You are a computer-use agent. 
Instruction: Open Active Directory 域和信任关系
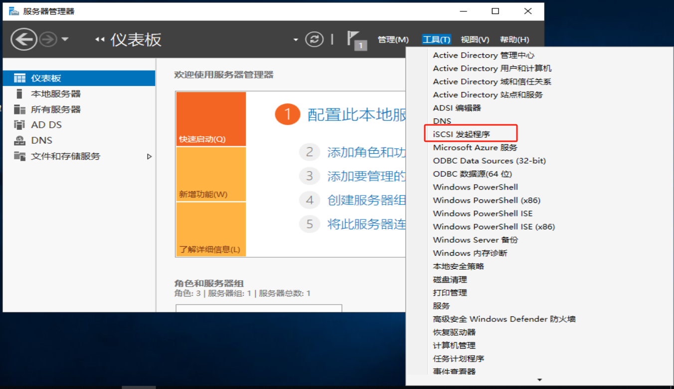pyautogui.click(x=492, y=82)
